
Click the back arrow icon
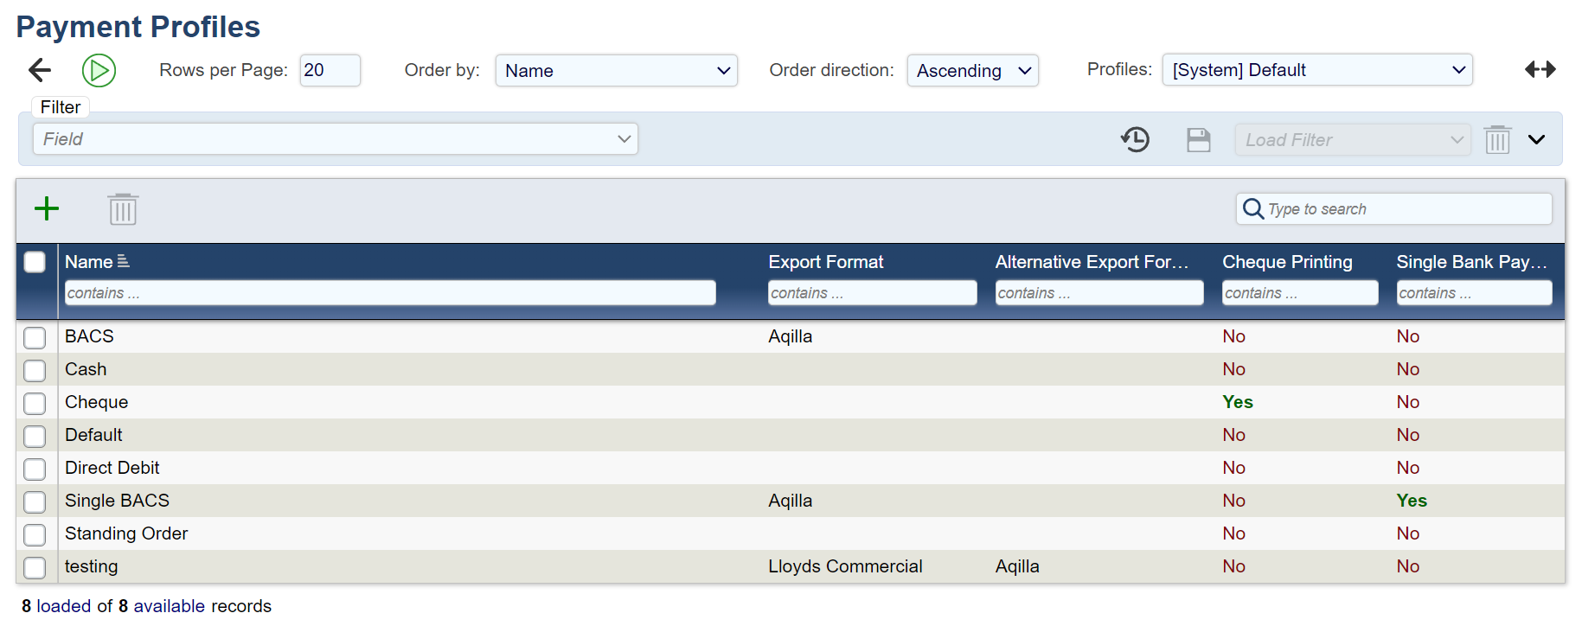point(40,70)
